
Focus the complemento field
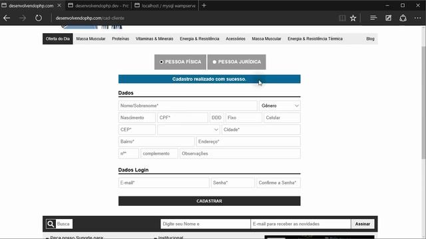[x=159, y=153]
